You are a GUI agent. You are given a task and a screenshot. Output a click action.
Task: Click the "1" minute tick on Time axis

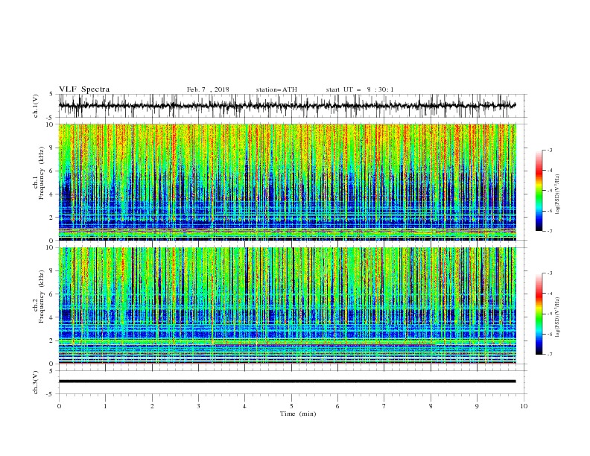(x=105, y=406)
